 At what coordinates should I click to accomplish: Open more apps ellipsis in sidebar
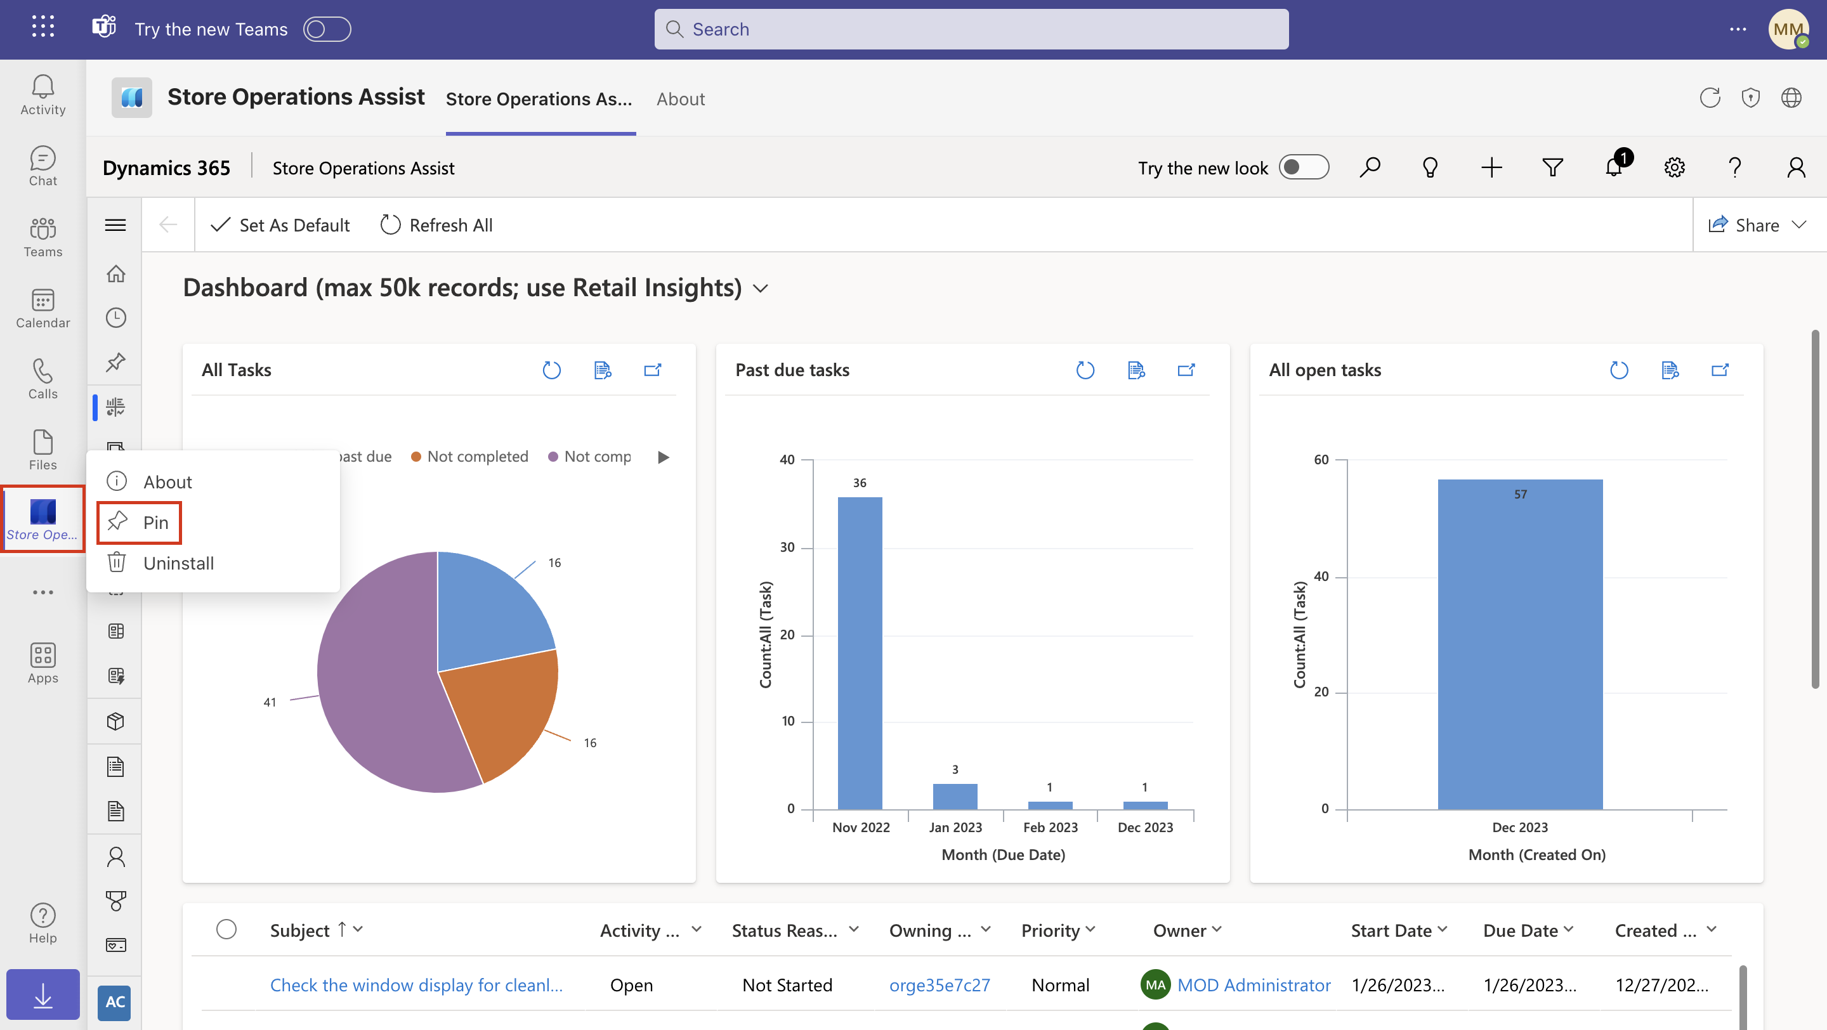coord(43,592)
